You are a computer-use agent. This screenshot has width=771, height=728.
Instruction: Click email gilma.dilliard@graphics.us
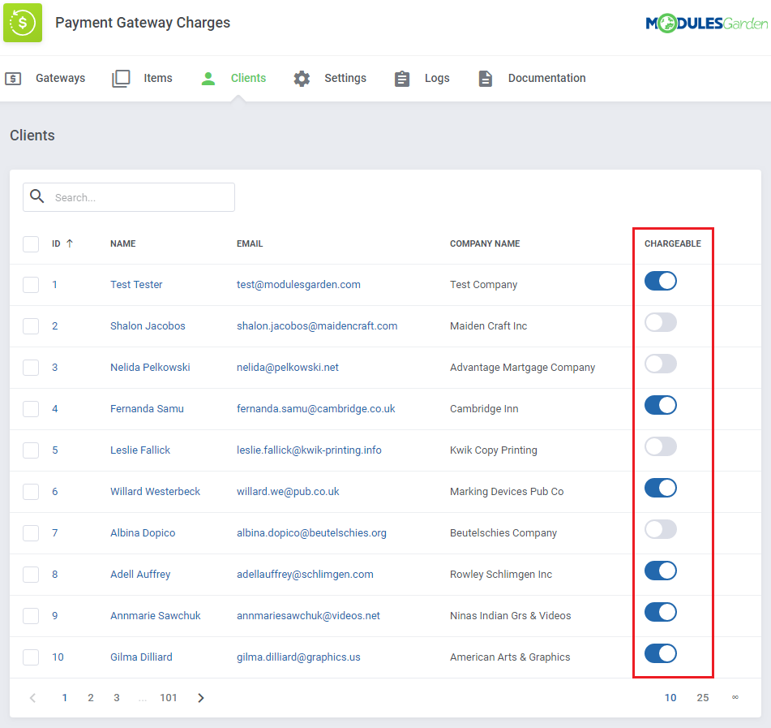[298, 657]
